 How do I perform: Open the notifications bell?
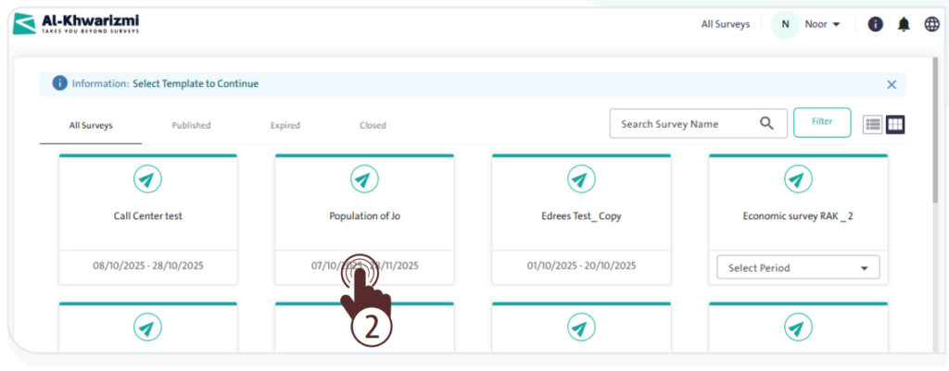pyautogui.click(x=904, y=25)
